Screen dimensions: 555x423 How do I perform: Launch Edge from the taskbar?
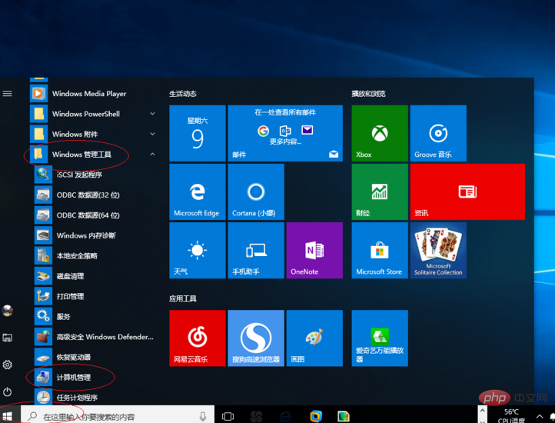pyautogui.click(x=286, y=416)
